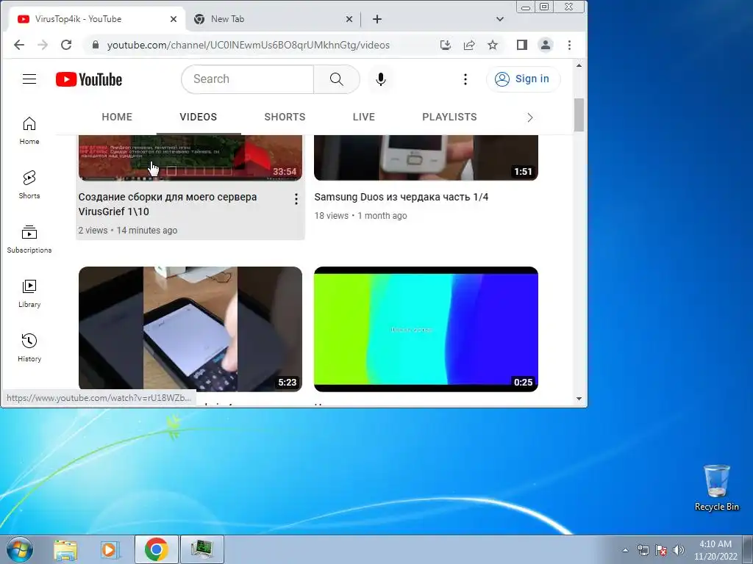Screen dimensions: 753x564
Task: Open the Action Center flag icon
Action: (661, 550)
